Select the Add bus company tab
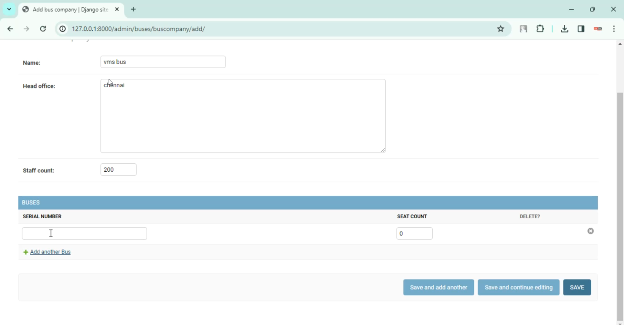The width and height of the screenshot is (624, 325). point(70,9)
